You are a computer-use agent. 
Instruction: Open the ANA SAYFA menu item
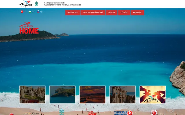(x=73, y=13)
